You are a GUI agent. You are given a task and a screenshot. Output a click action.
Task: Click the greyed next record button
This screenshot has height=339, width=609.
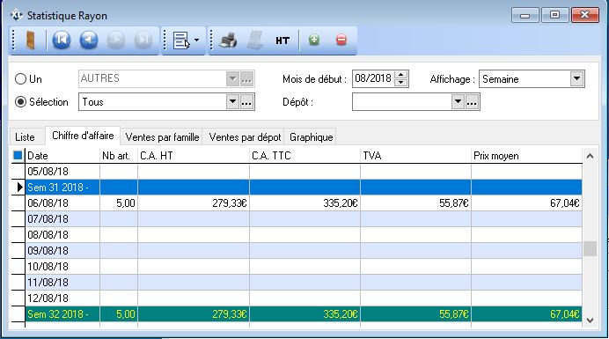tap(116, 40)
